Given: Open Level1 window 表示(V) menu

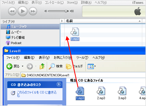Looking at the screenshot, I should click(x=44, y=58).
